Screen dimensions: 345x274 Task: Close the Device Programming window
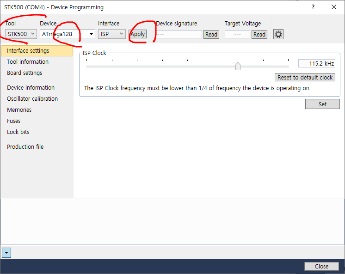(x=334, y=7)
